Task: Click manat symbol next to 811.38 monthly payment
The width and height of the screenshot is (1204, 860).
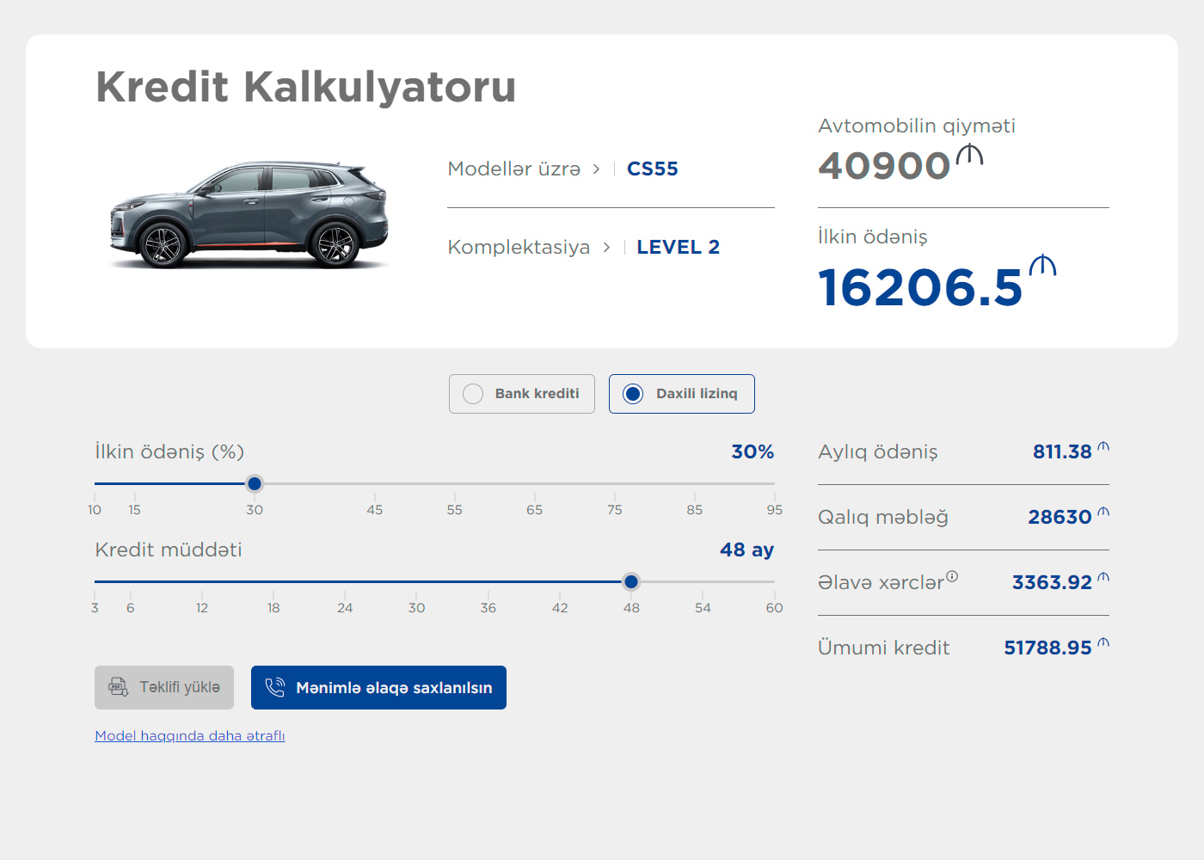Action: (x=1103, y=446)
